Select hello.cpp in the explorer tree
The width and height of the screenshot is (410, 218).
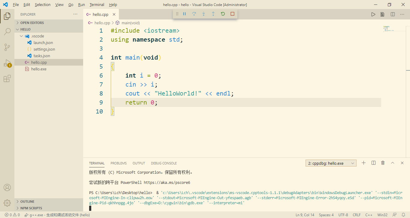tap(49, 62)
